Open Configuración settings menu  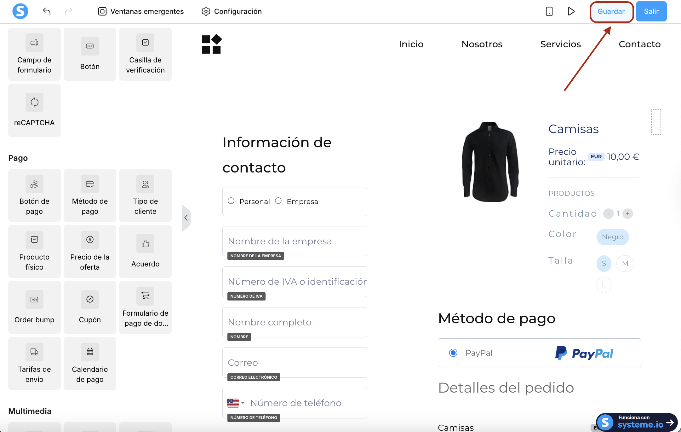tap(232, 11)
